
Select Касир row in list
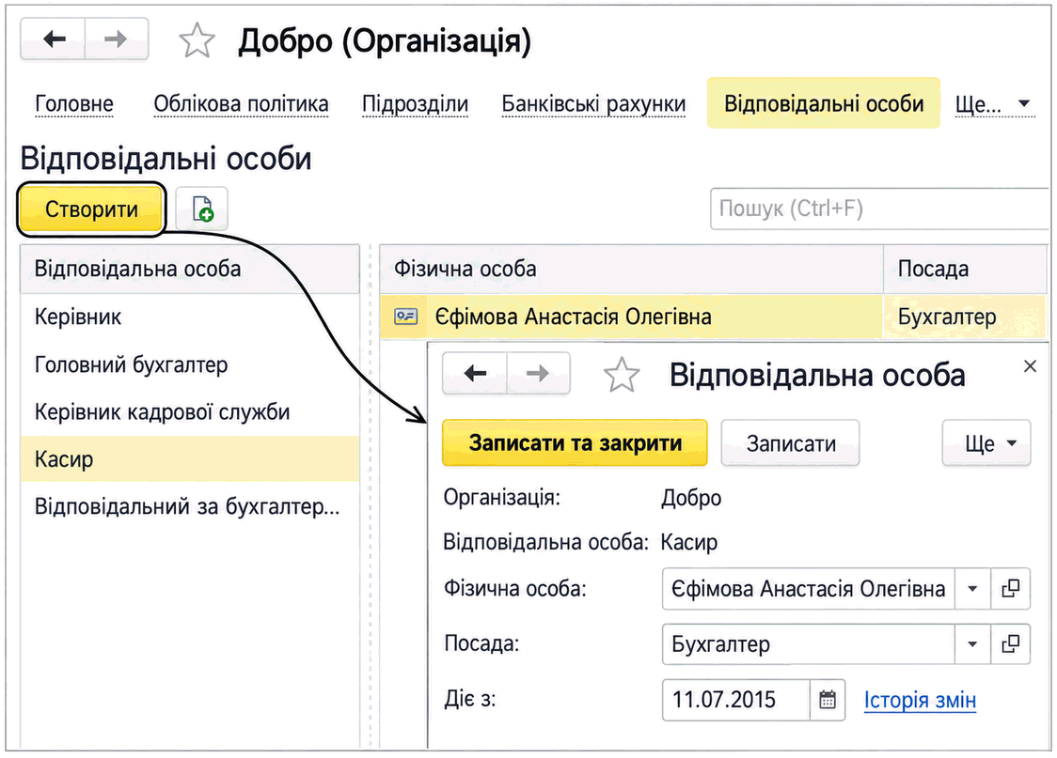189,458
